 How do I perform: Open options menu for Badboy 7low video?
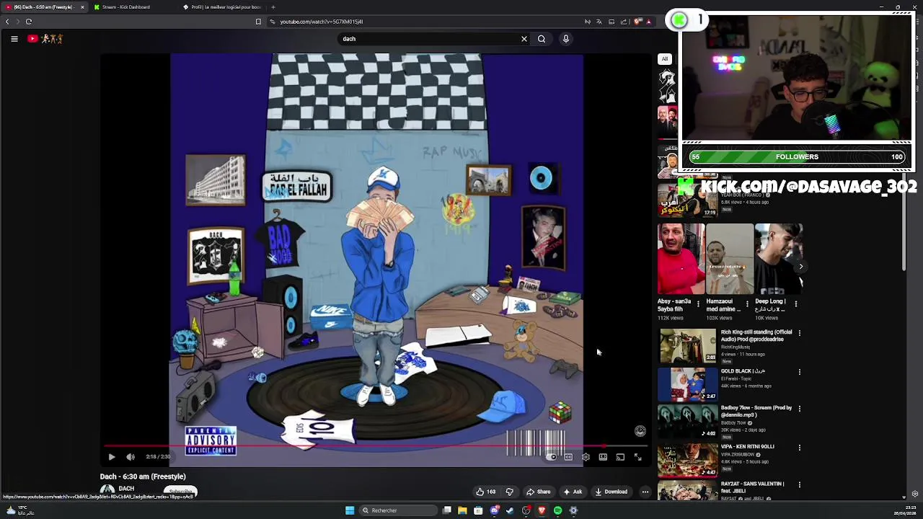(x=799, y=409)
